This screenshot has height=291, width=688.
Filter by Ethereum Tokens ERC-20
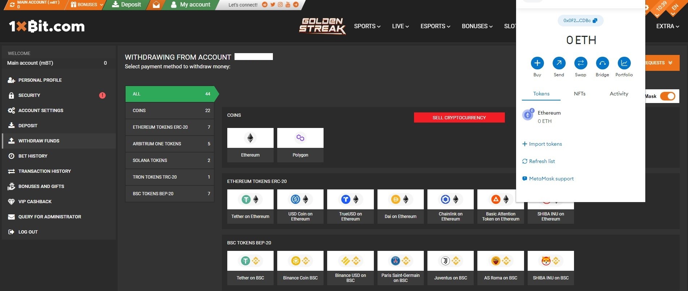pos(170,127)
